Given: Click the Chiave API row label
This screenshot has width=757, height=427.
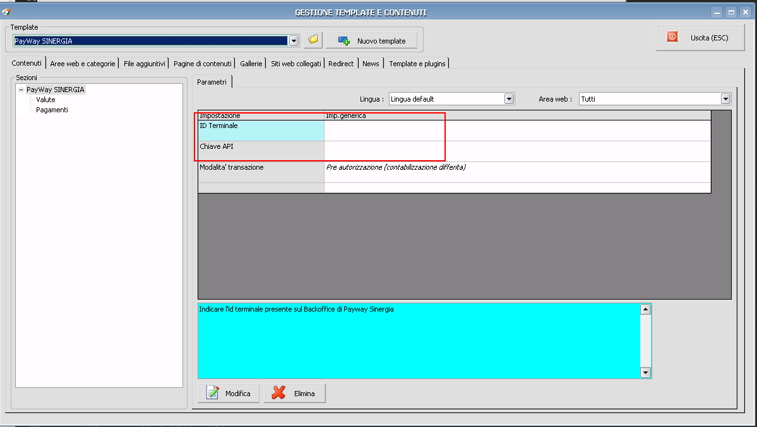Looking at the screenshot, I should [261, 151].
